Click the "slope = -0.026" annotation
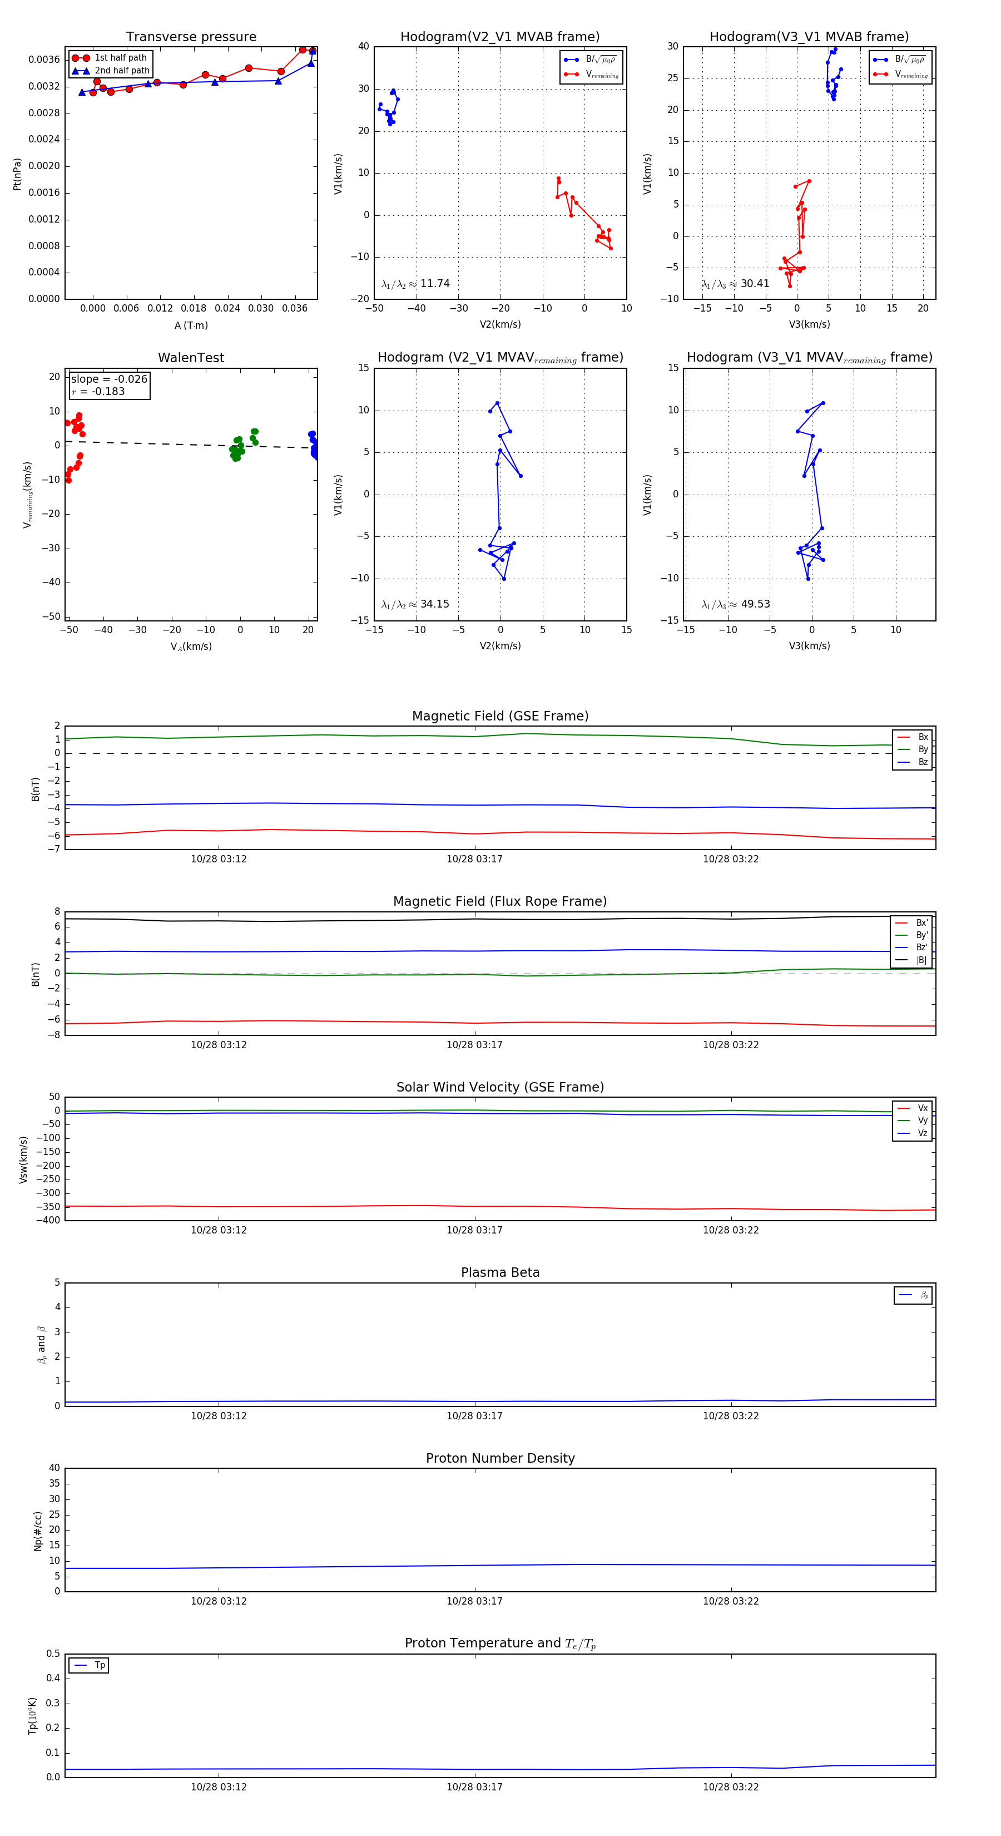Viewport: 1001px width, 1836px height. [x=109, y=379]
